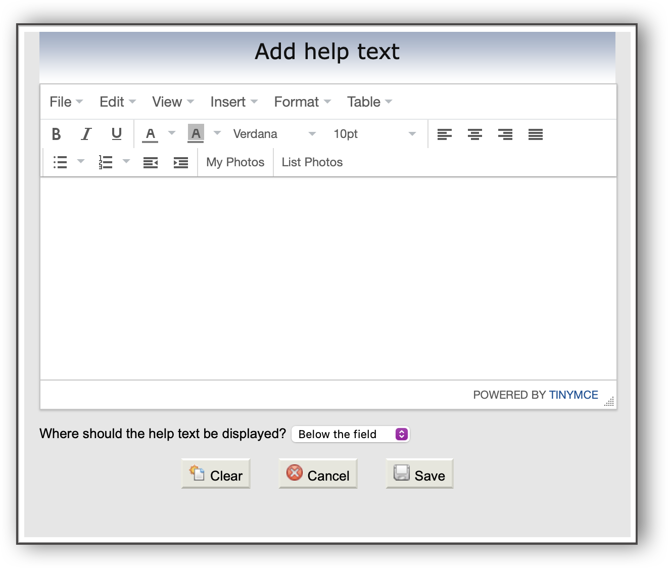Toggle italic formatting
The width and height of the screenshot is (668, 568).
click(x=86, y=134)
